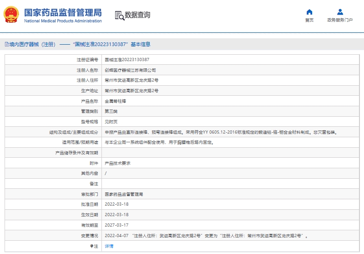Click the 政务服务门户 label

point(340,20)
